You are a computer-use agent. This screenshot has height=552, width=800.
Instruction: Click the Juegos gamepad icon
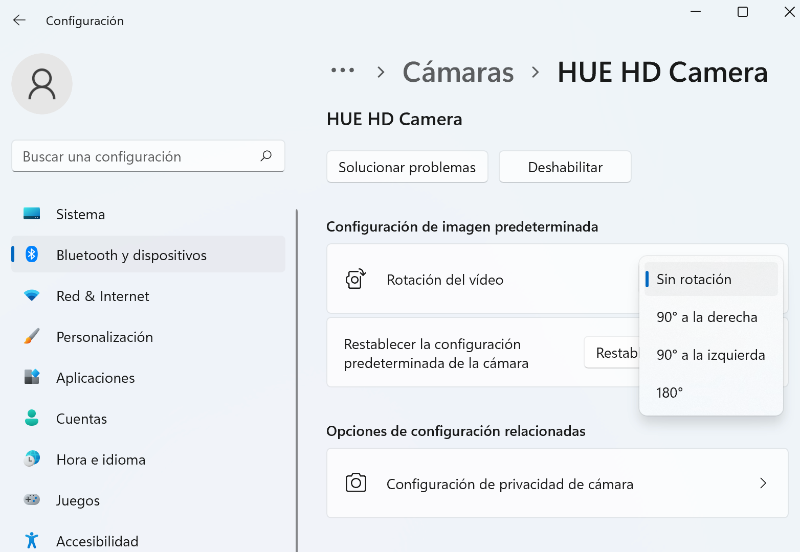tap(32, 499)
